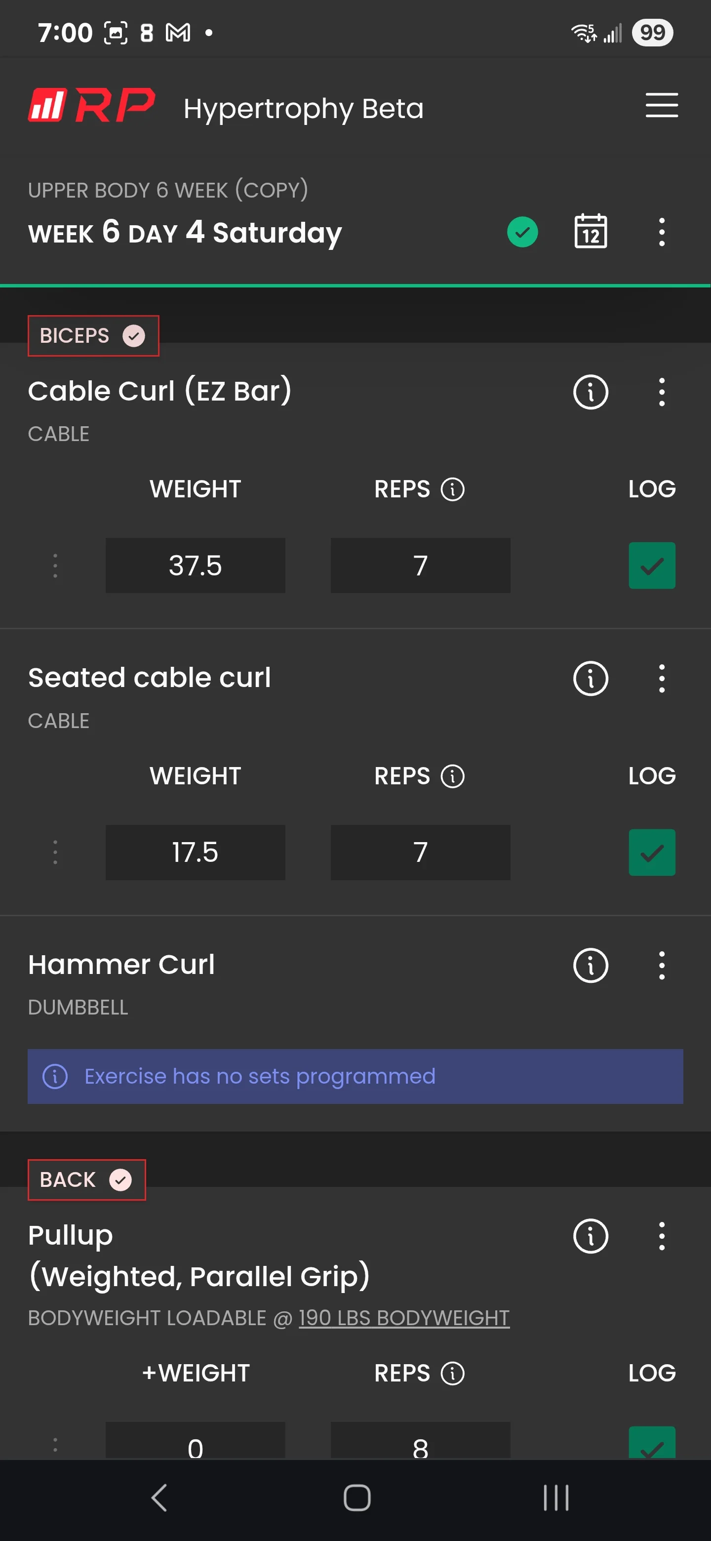The height and width of the screenshot is (1541, 711).
Task: Tap the green workout completed checkmark icon
Action: [522, 232]
